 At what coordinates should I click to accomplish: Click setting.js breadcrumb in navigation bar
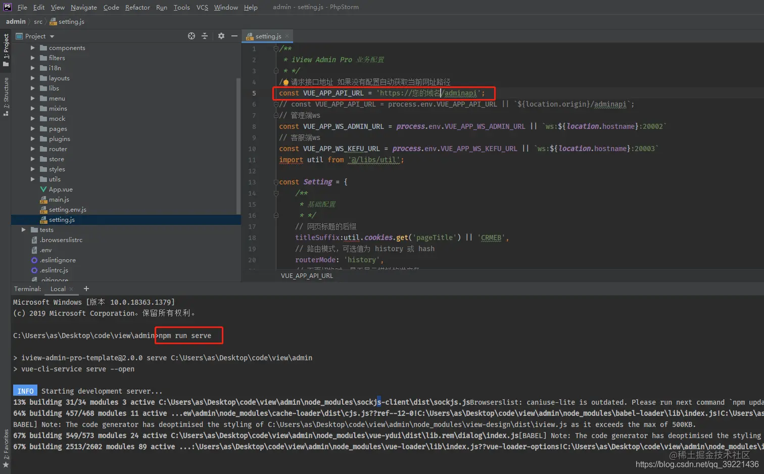(67, 22)
